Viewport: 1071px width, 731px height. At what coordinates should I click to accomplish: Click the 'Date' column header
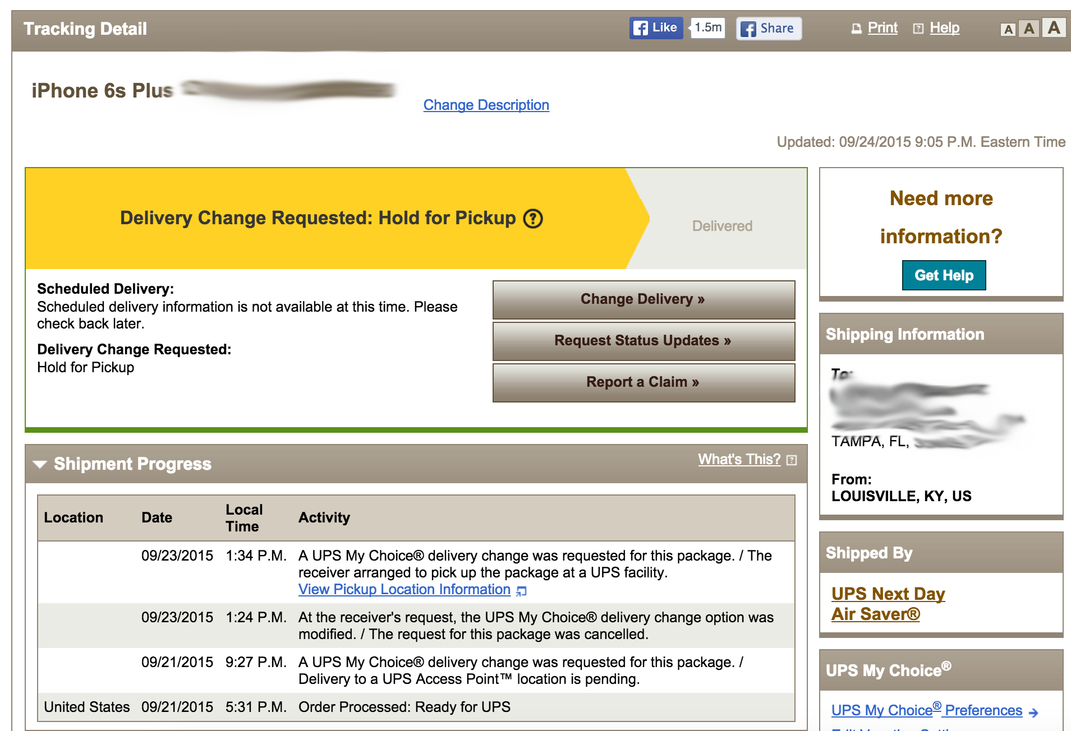click(157, 517)
